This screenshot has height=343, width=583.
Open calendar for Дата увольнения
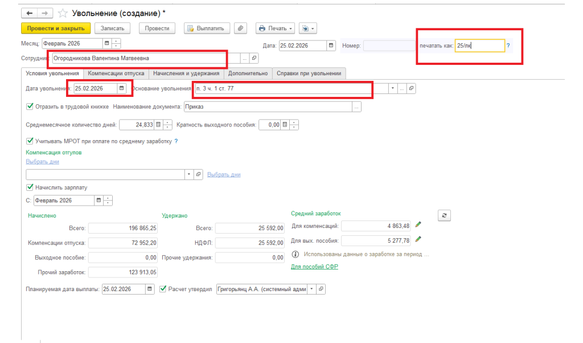coord(122,88)
